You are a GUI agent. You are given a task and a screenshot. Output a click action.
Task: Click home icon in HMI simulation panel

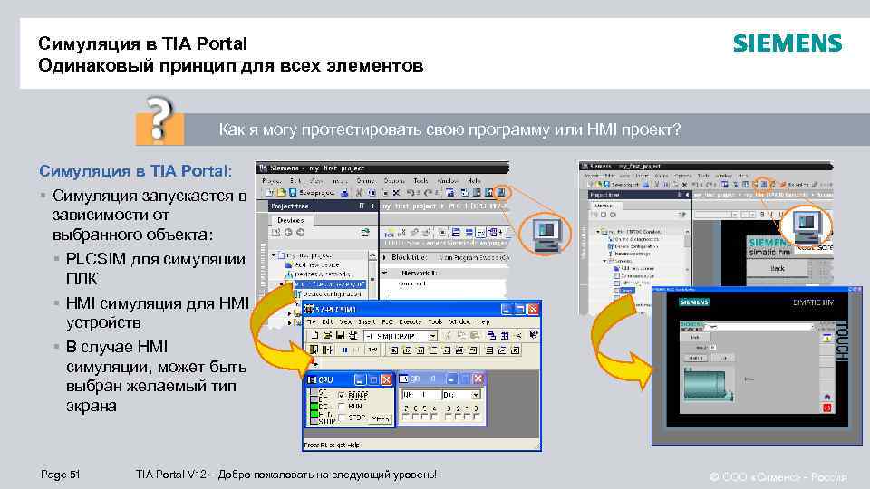[x=826, y=397]
